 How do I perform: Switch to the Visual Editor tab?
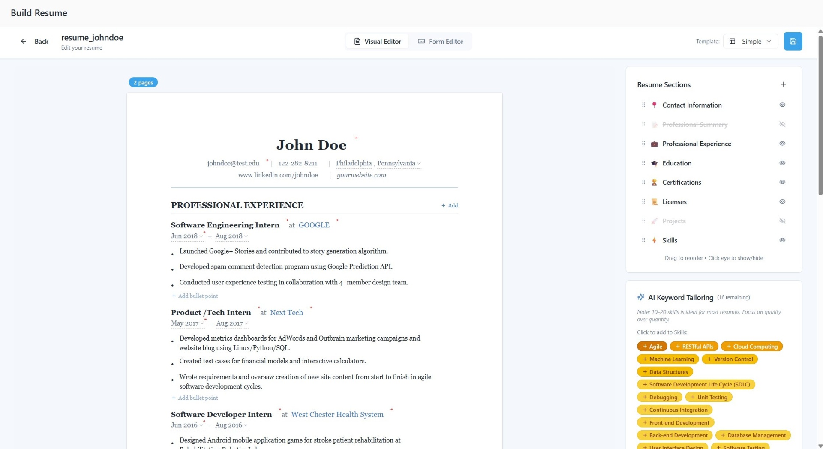378,41
